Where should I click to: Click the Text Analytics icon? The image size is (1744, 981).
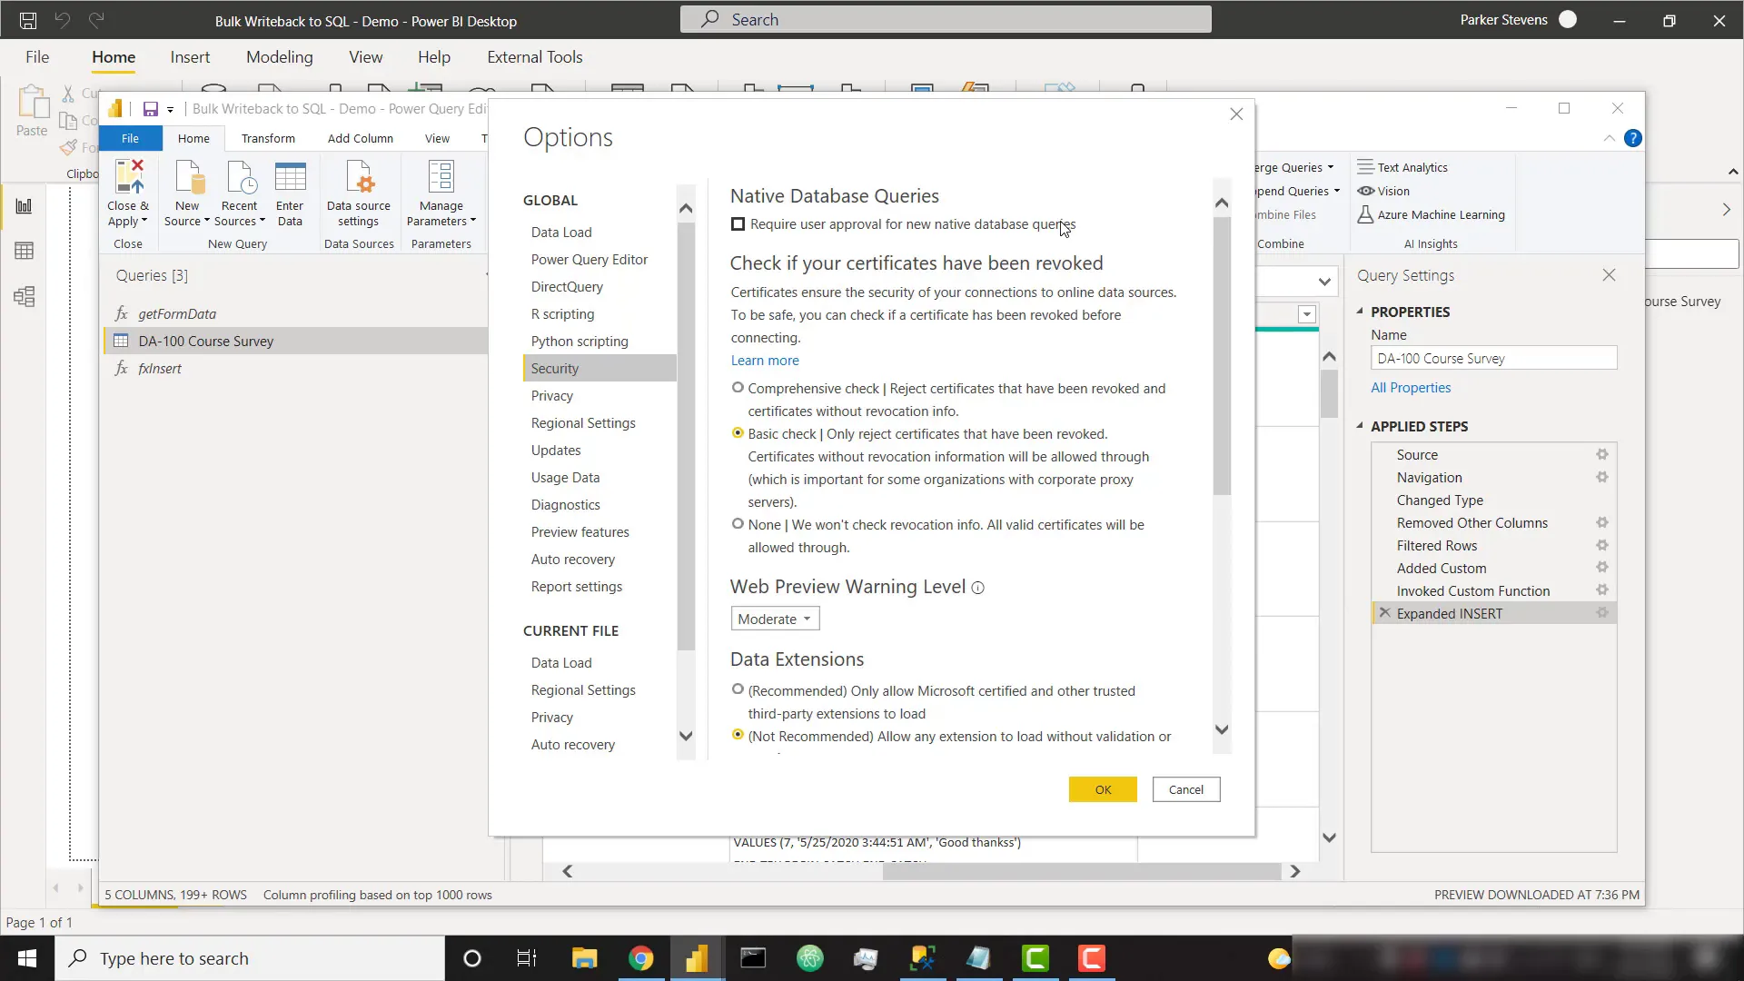[x=1365, y=167]
